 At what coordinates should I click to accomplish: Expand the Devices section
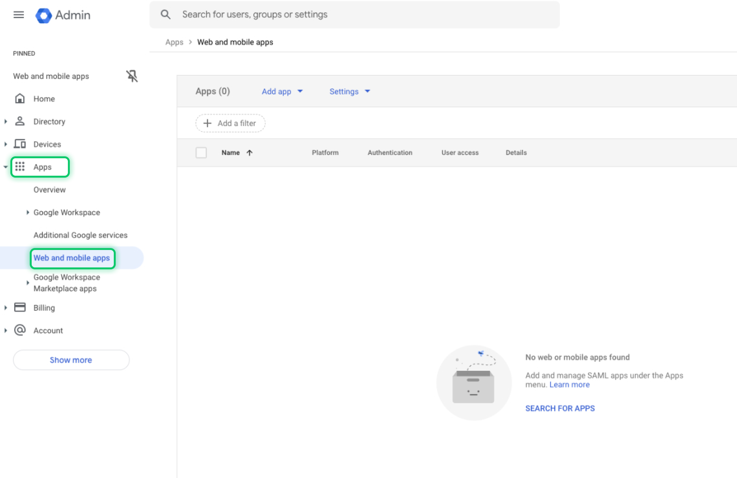(x=5, y=144)
